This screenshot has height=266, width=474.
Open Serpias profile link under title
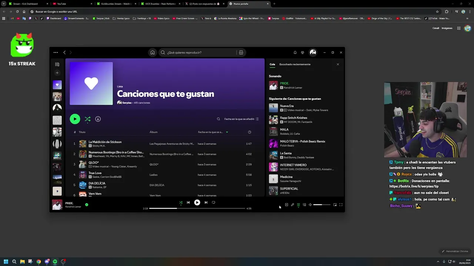[127, 103]
